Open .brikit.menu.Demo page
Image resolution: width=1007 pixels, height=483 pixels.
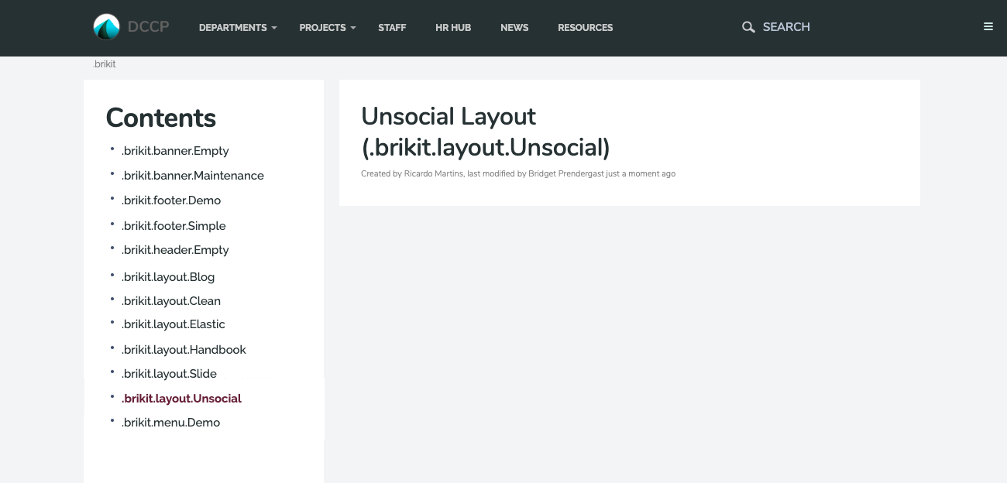(170, 423)
